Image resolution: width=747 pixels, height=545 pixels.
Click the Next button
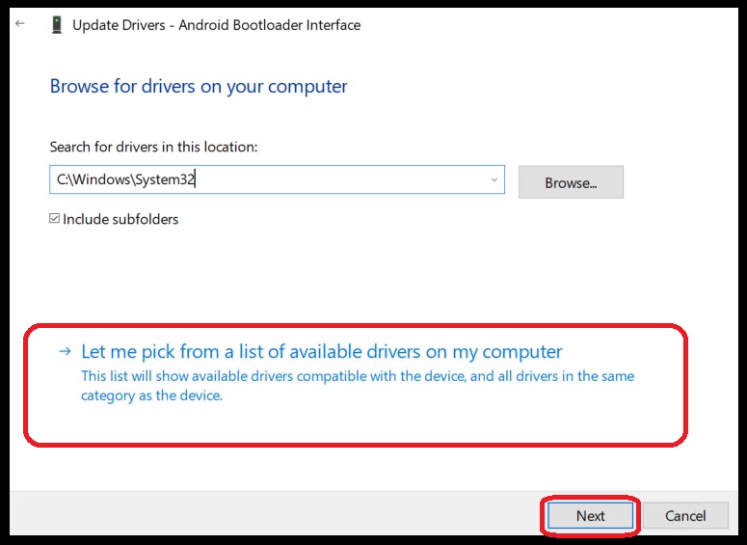tap(590, 515)
